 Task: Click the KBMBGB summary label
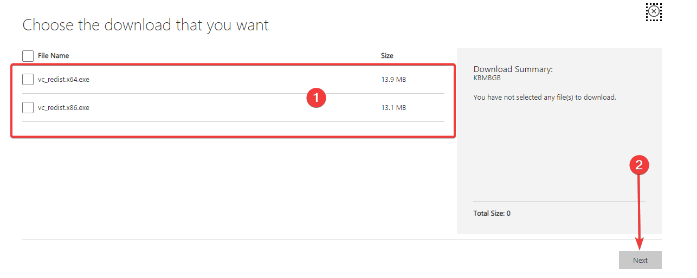[x=487, y=78]
